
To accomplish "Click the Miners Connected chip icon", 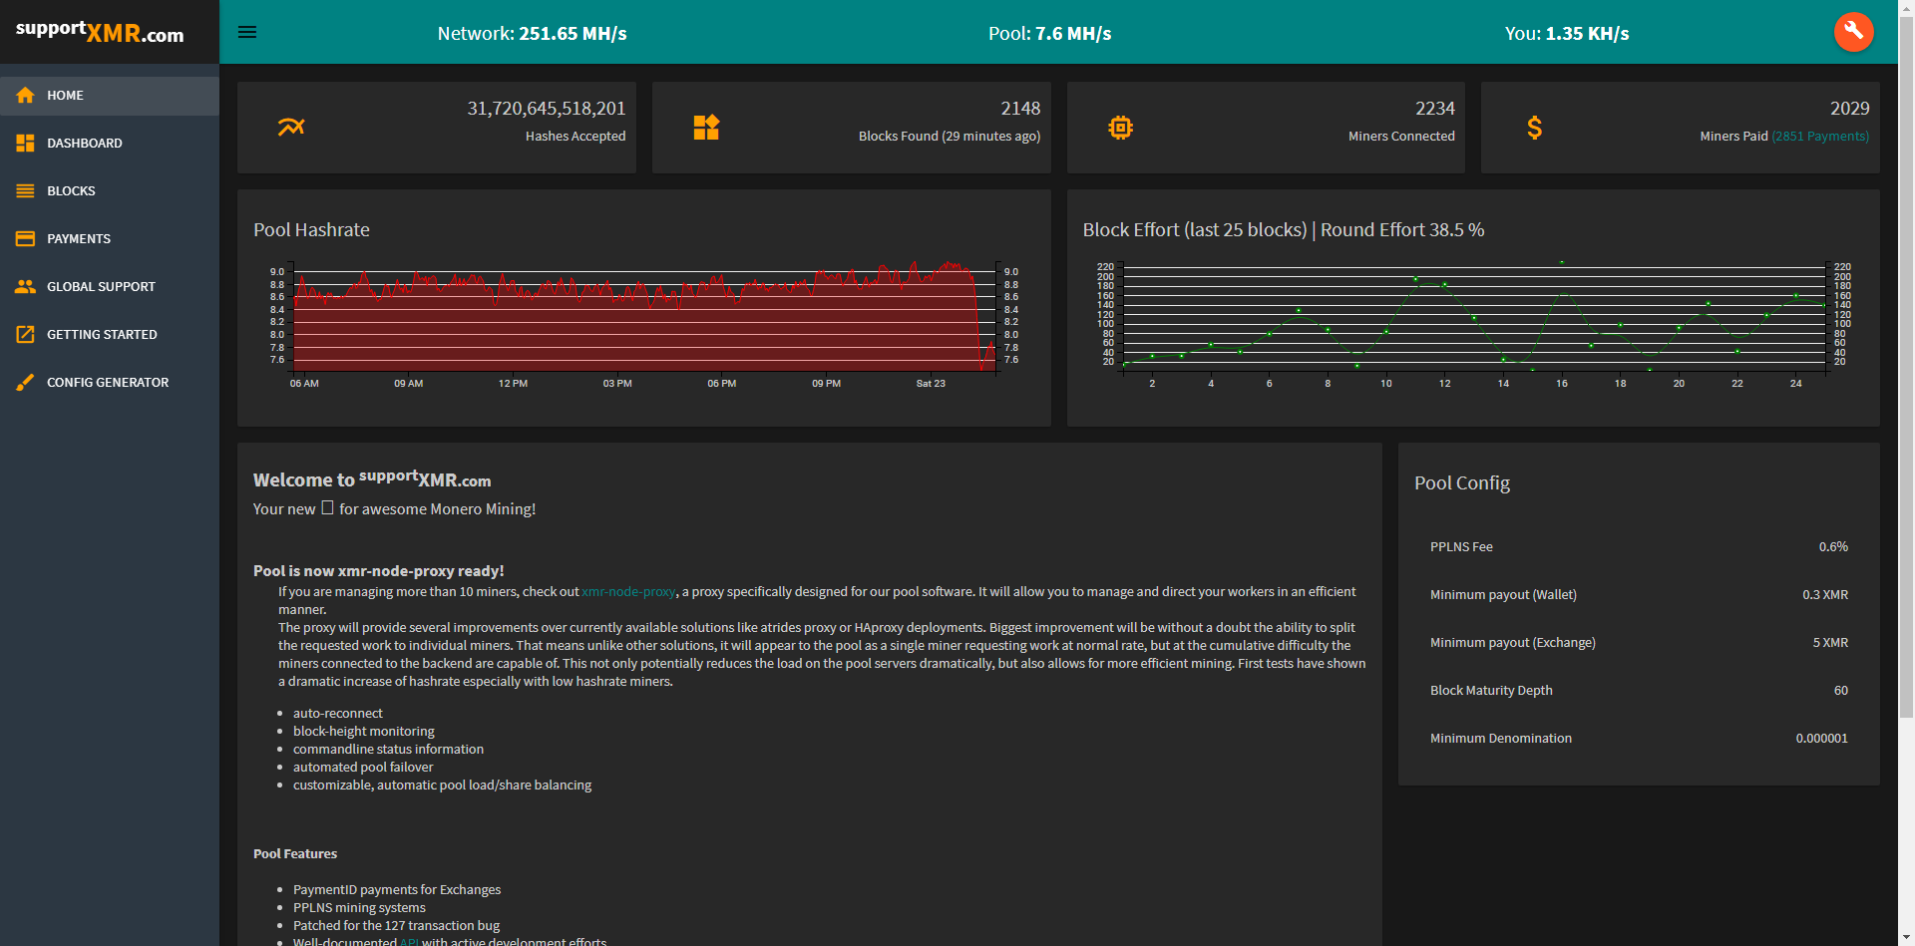I will click(x=1120, y=128).
